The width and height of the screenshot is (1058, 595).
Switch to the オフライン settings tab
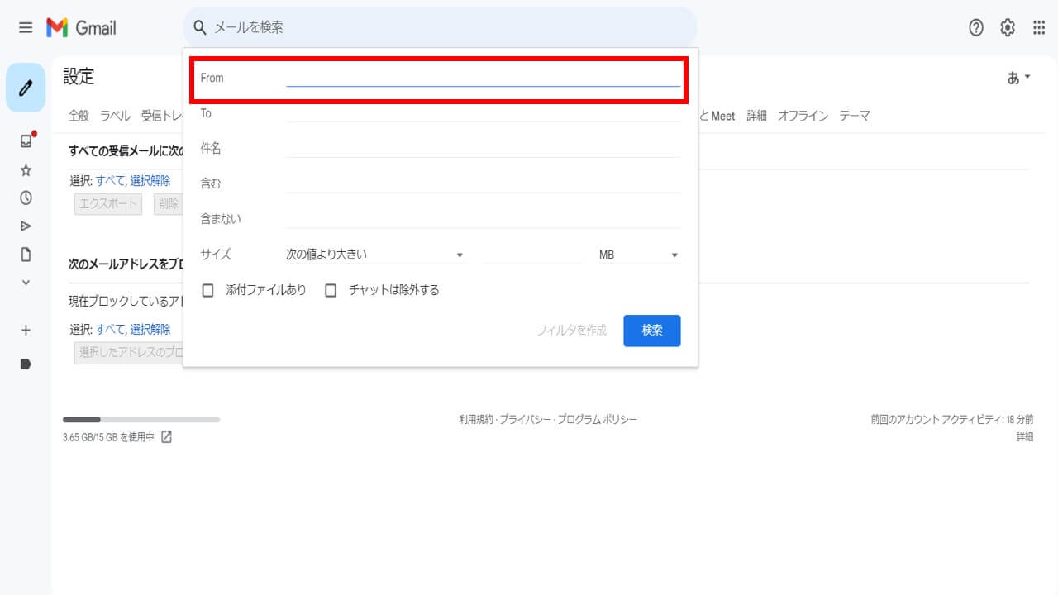803,116
